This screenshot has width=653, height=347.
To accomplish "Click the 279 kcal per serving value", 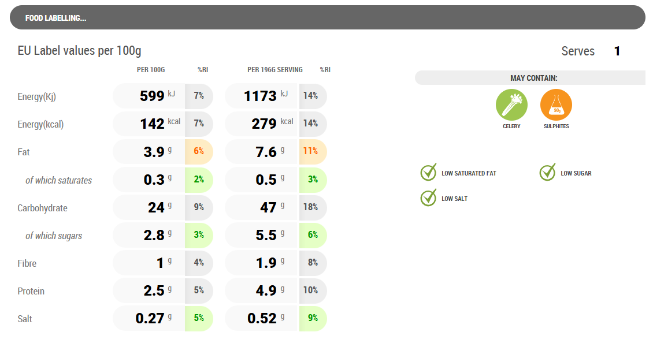I will coord(264,124).
